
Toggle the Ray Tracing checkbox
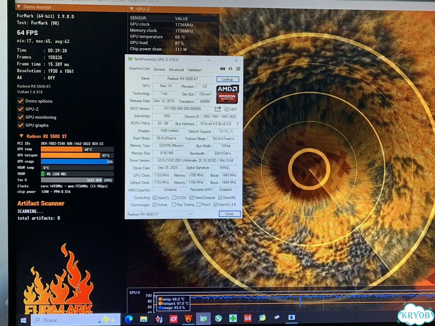tap(174, 205)
